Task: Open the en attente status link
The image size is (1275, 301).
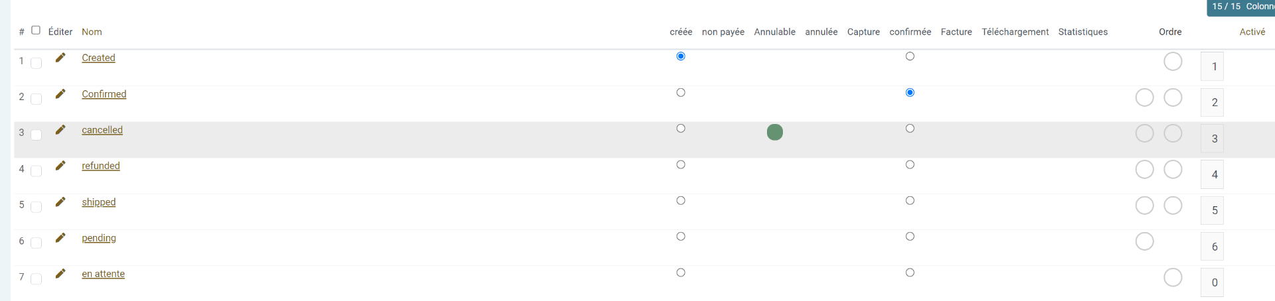Action: pyautogui.click(x=103, y=274)
